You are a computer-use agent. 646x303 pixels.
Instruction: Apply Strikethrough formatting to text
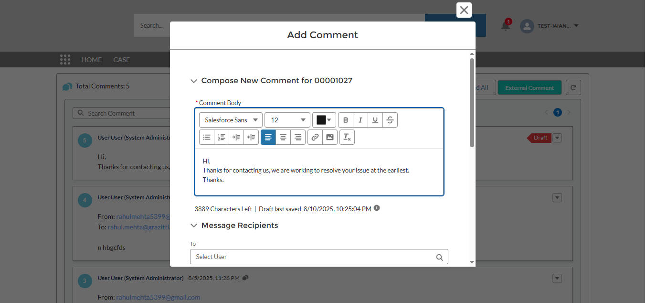click(390, 120)
